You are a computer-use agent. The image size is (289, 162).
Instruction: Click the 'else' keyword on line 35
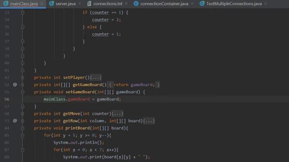coord(92,27)
